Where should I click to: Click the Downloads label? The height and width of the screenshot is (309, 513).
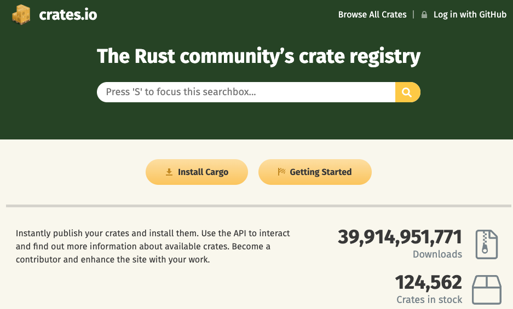(437, 254)
